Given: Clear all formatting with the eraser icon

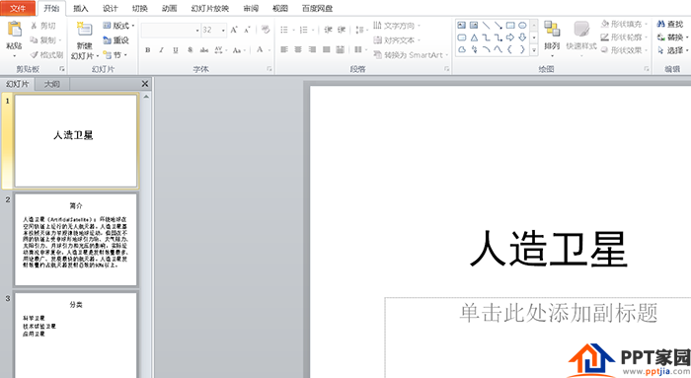Looking at the screenshot, I should 266,30.
